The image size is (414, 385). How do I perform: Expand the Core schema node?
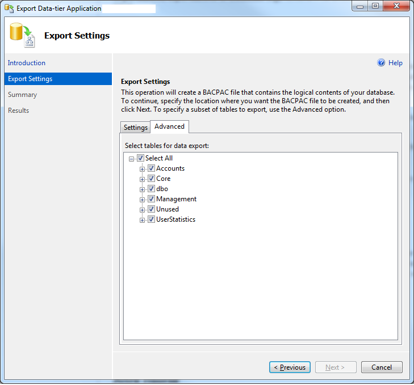(x=143, y=179)
